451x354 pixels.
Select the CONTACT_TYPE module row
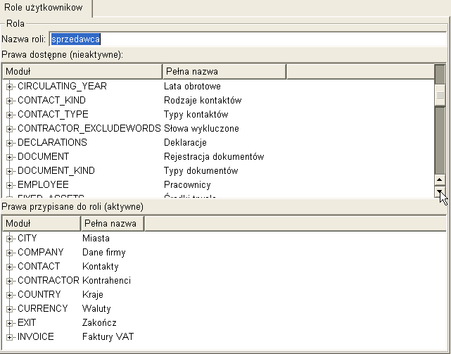pyautogui.click(x=53, y=114)
